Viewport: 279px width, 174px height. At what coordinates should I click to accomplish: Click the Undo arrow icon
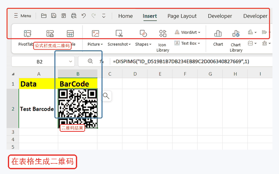tap(84, 16)
